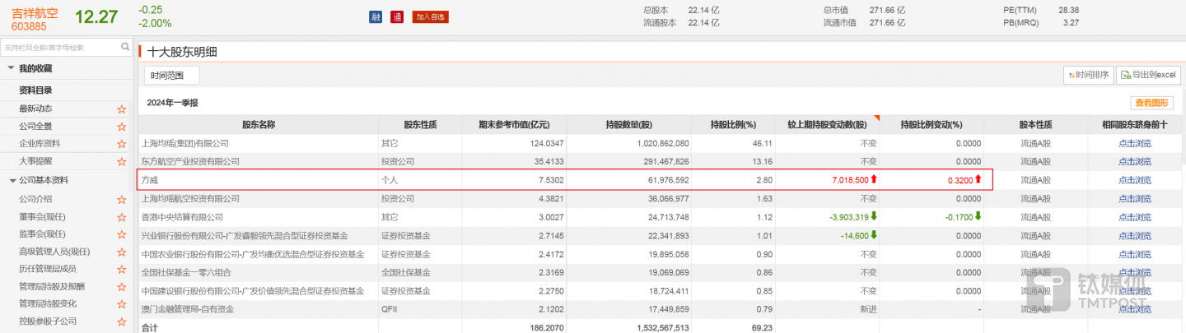Toggle favorite star for 历任管理层成员
The image size is (1186, 333).
point(122,269)
